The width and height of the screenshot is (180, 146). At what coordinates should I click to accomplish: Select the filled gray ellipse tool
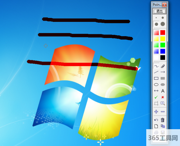coord(163,85)
